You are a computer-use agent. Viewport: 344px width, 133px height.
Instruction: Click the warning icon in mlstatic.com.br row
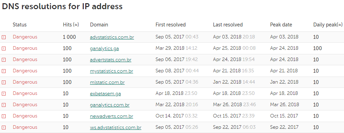[x=4, y=83]
